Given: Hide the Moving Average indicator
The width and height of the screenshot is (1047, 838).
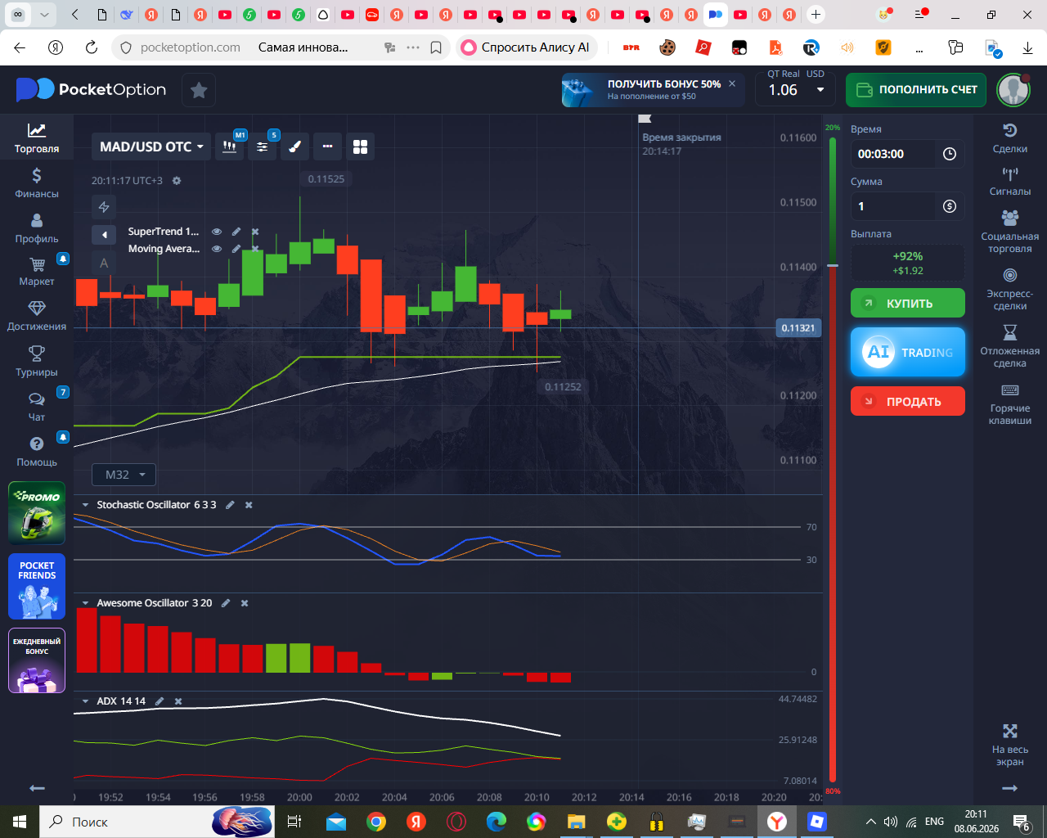Looking at the screenshot, I should pos(217,249).
